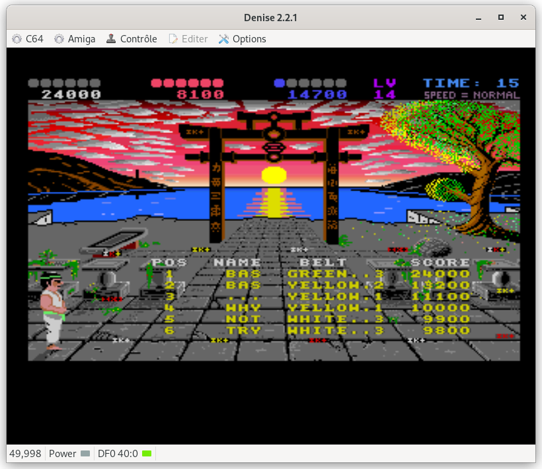
Task: Open the Amiga menu
Action: pyautogui.click(x=75, y=39)
